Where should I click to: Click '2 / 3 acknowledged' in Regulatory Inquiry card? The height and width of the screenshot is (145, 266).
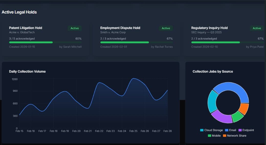pos(204,39)
